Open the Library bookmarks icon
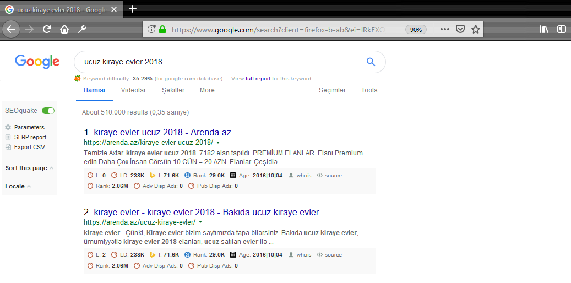This screenshot has width=571, height=283. coord(544,29)
